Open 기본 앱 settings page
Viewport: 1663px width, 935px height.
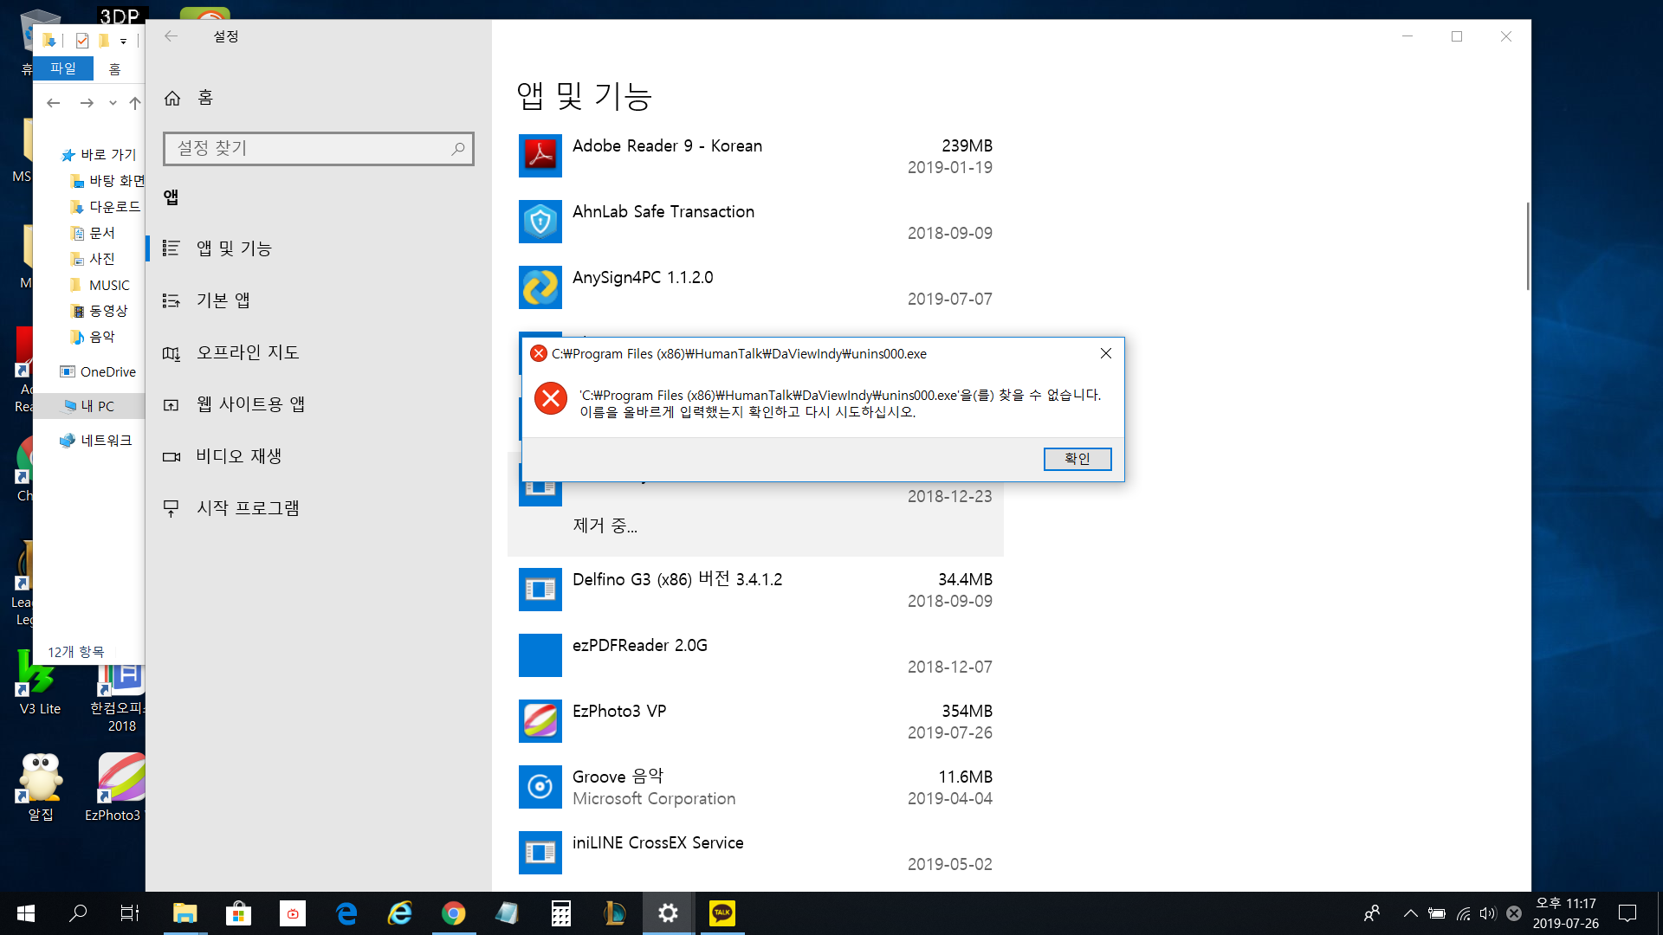[319, 300]
